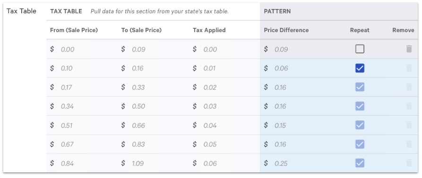422x178 pixels.
Task: Click the From field showing 0.51
Action: point(82,125)
